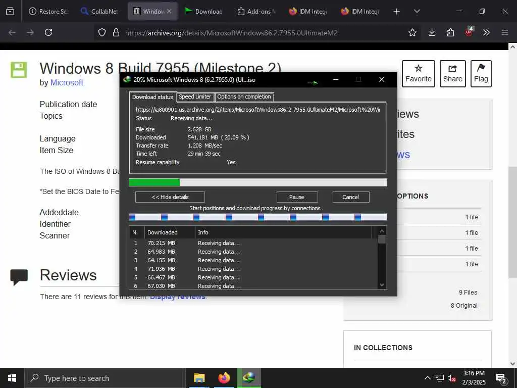Image resolution: width=517 pixels, height=388 pixels.
Task: Select connection row 5 with 66.467 MB
Action: click(253, 277)
